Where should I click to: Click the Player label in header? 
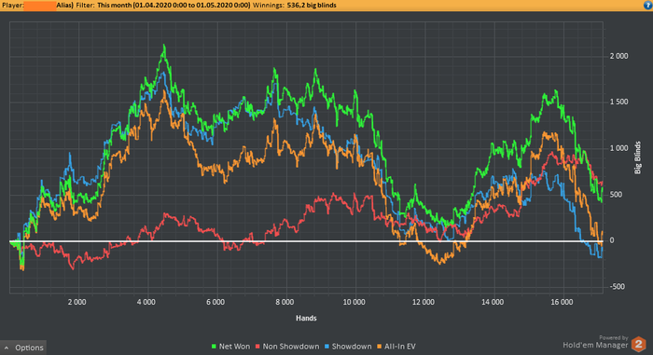point(12,6)
